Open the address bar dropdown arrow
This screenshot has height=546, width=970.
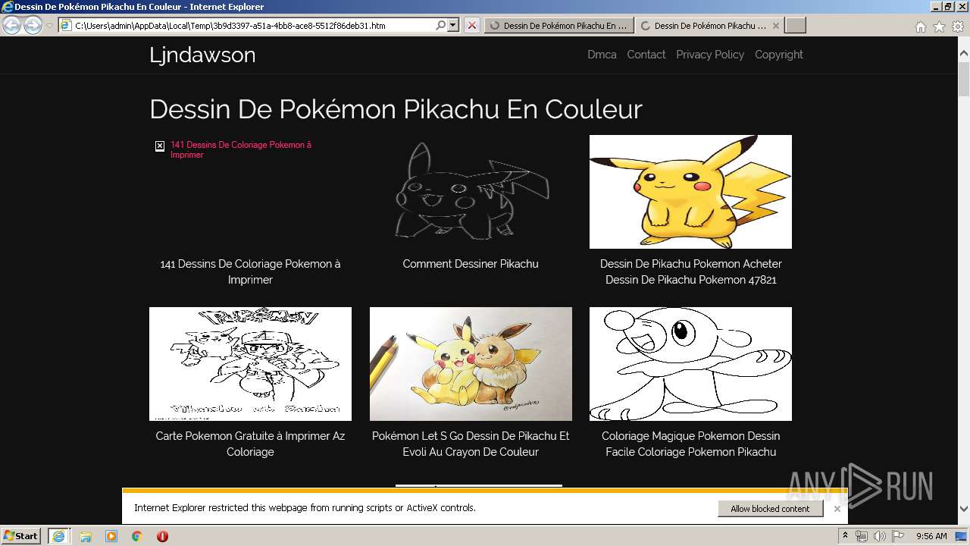[x=453, y=25]
